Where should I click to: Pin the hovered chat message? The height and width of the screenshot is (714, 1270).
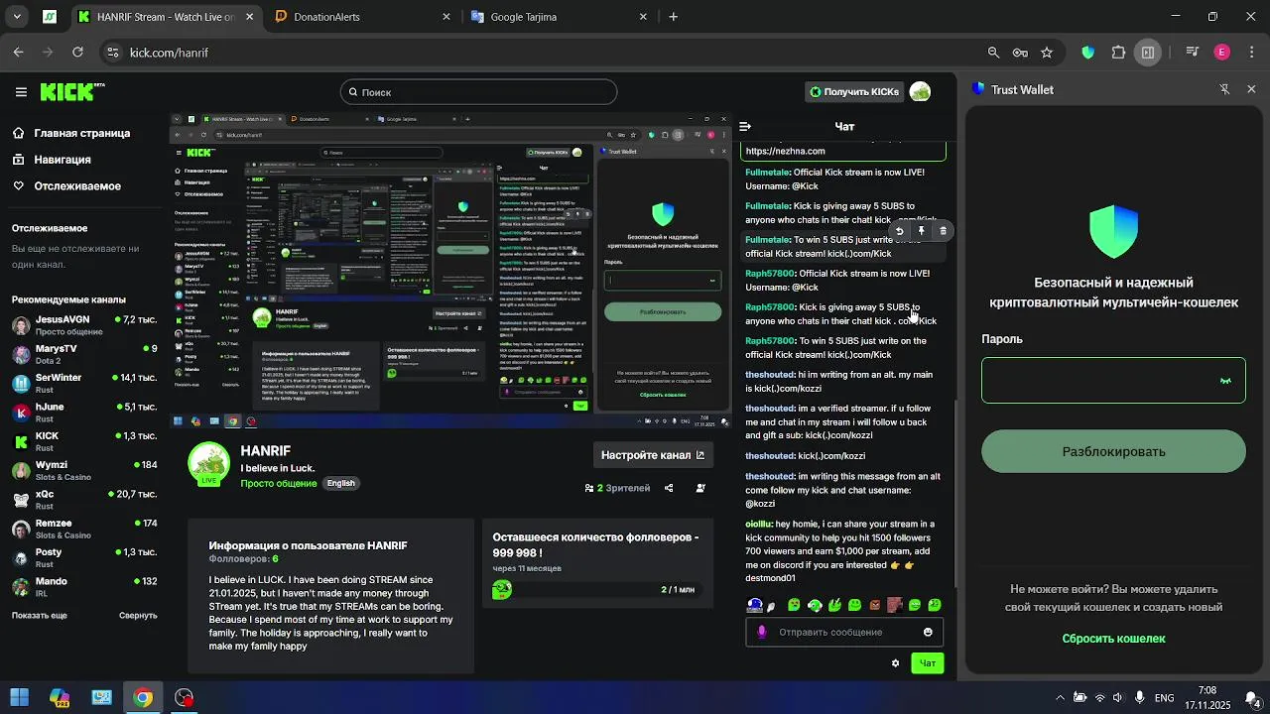point(922,231)
